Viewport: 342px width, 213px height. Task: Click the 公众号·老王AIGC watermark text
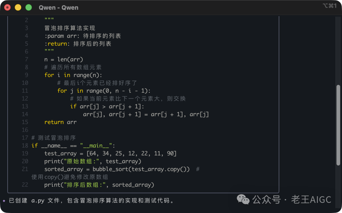[291, 200]
